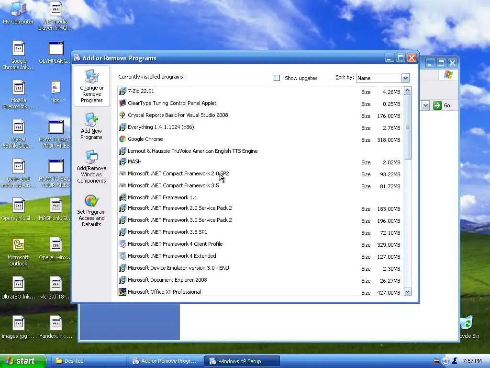The height and width of the screenshot is (368, 490).
Task: Open address dropdown arrow beside Go button
Action: tap(425, 105)
